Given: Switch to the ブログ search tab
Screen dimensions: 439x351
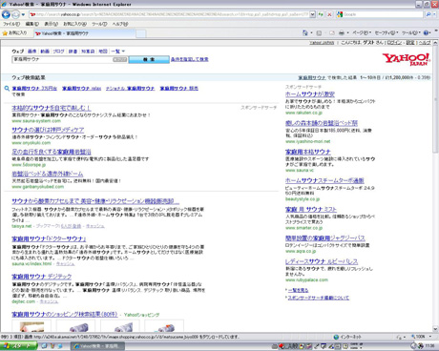Looking at the screenshot, I should point(58,52).
